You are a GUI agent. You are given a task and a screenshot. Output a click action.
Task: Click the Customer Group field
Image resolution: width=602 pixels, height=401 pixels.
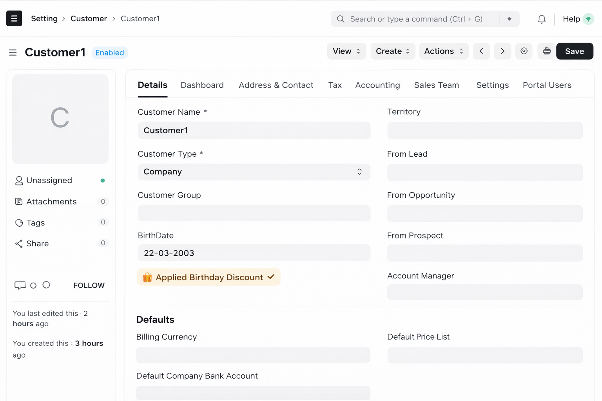(254, 213)
